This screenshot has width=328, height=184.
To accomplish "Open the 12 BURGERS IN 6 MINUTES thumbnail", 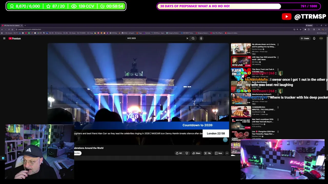I will point(241,112).
